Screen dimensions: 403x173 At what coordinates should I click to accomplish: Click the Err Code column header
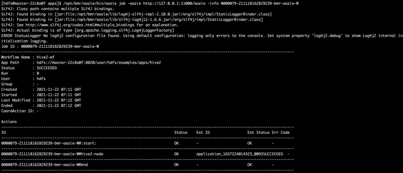click(280, 133)
